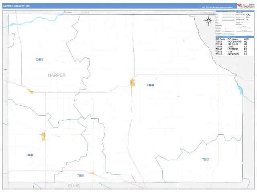257x193 pixels.
Task: Click ROSSTON in the ZIP index table
Action: pyautogui.click(x=233, y=54)
